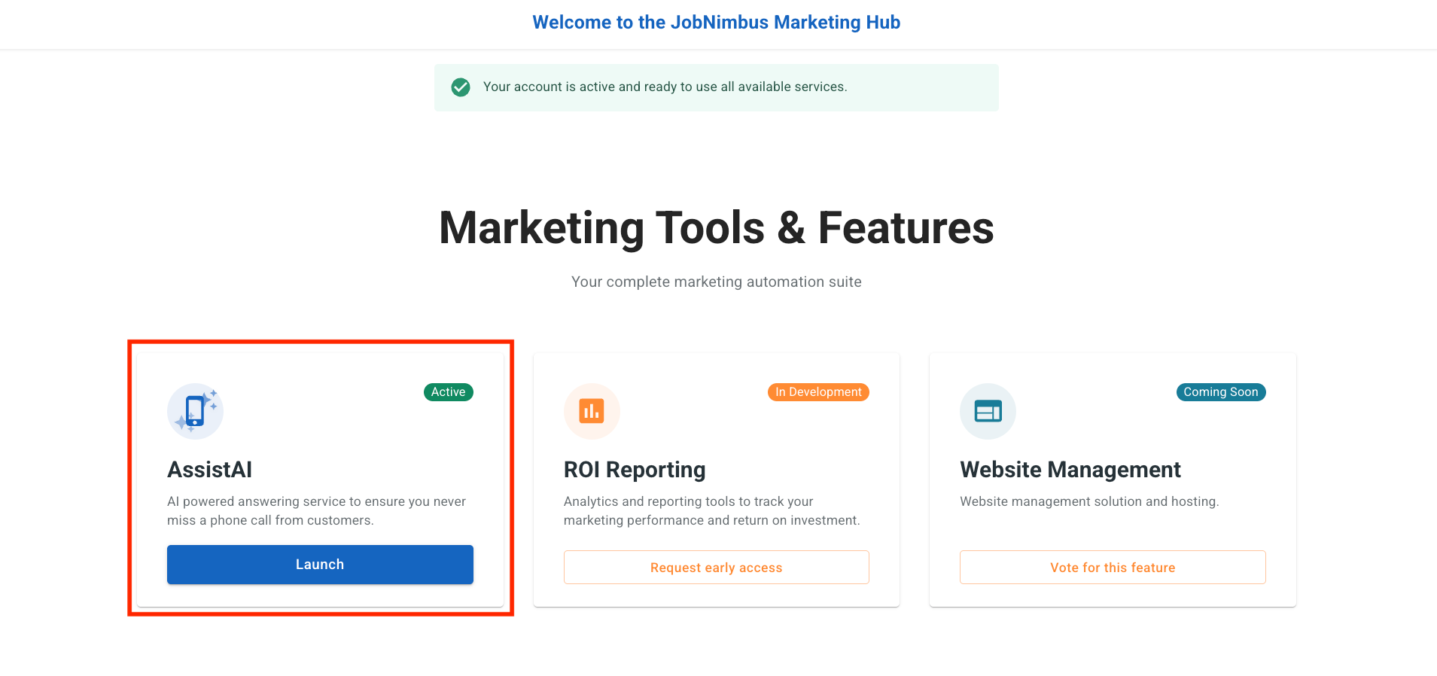
Task: Click the ROI Reporting bar chart icon
Action: (x=591, y=411)
